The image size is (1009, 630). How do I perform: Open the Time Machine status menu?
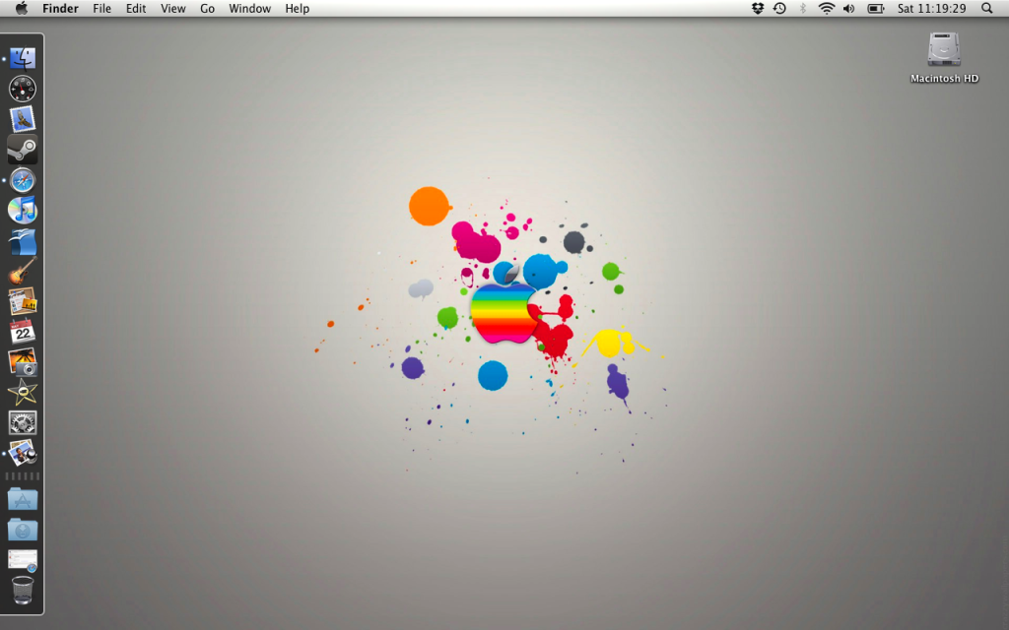[x=780, y=8]
